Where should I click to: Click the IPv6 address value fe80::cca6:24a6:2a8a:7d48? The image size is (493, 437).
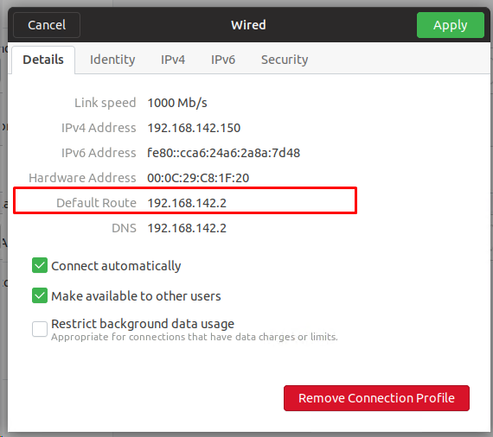pyautogui.click(x=223, y=153)
